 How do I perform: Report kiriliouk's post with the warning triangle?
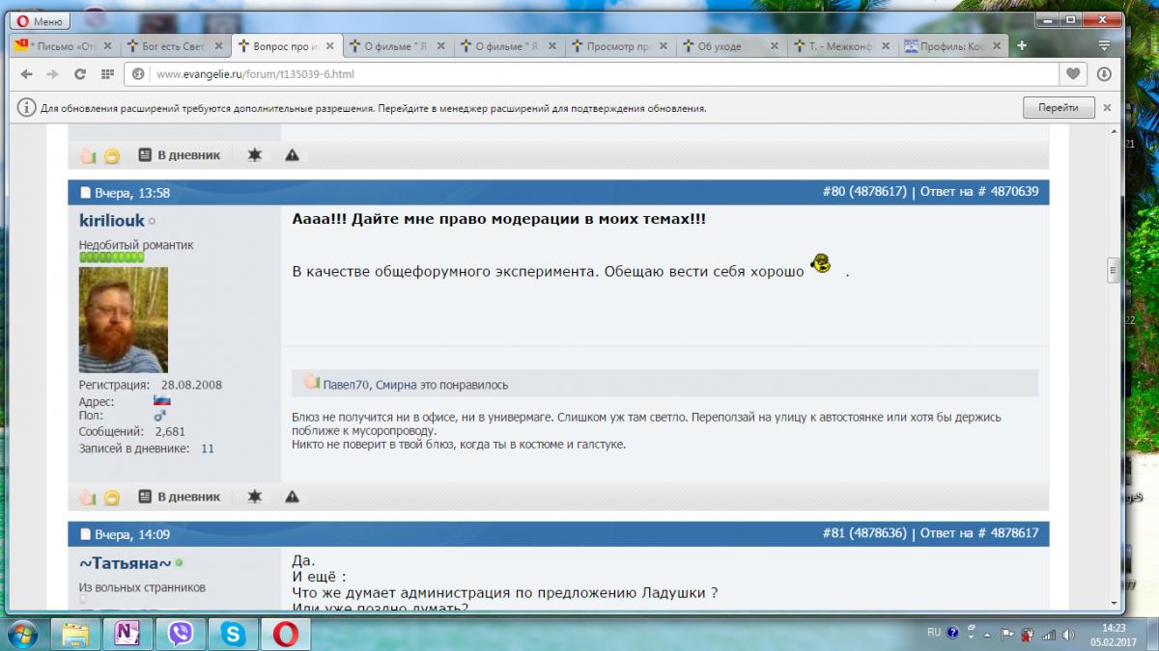click(292, 497)
